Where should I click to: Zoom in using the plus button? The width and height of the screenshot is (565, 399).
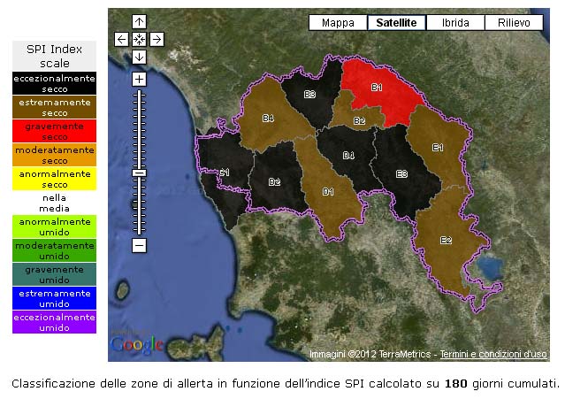[x=139, y=79]
